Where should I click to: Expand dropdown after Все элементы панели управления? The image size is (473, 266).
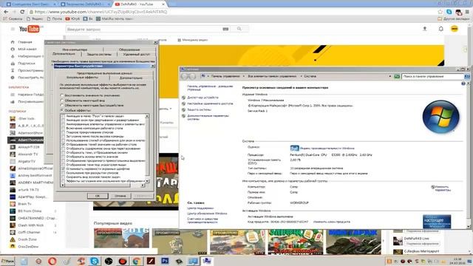coord(301,76)
